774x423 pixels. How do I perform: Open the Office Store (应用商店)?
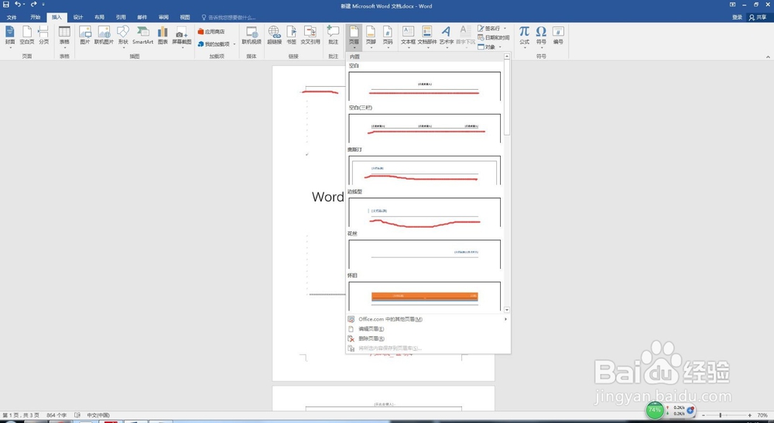211,32
